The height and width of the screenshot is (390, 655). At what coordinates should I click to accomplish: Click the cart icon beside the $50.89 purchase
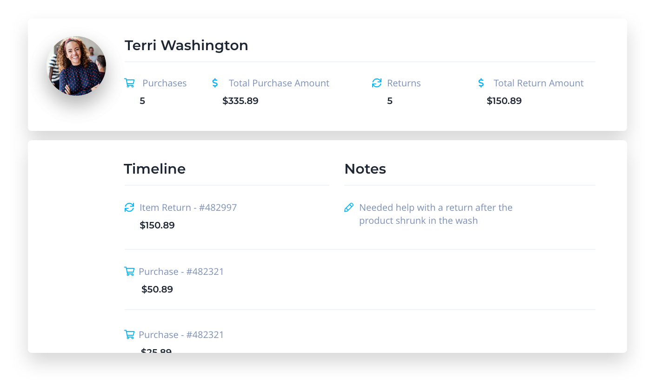click(129, 272)
